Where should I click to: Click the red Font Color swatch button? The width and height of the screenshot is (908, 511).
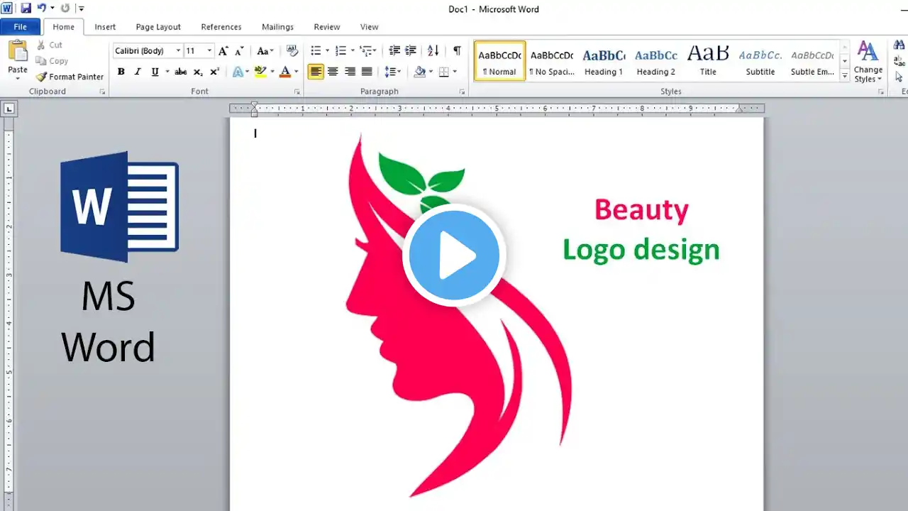pyautogui.click(x=285, y=72)
